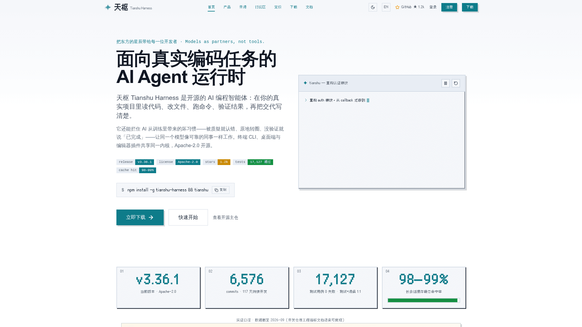This screenshot has height=327, width=582.
Task: Open the 下载 nav menu item
Action: coord(294,7)
